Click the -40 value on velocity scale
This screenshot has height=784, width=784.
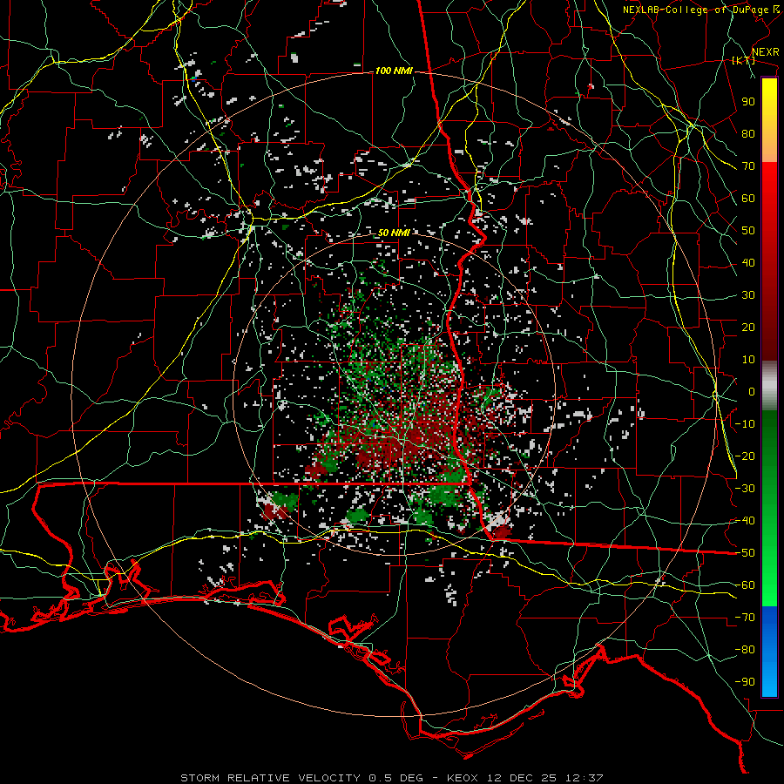tap(745, 521)
